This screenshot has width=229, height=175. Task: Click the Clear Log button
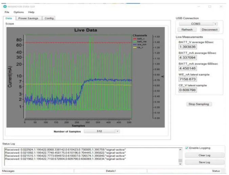202,155
